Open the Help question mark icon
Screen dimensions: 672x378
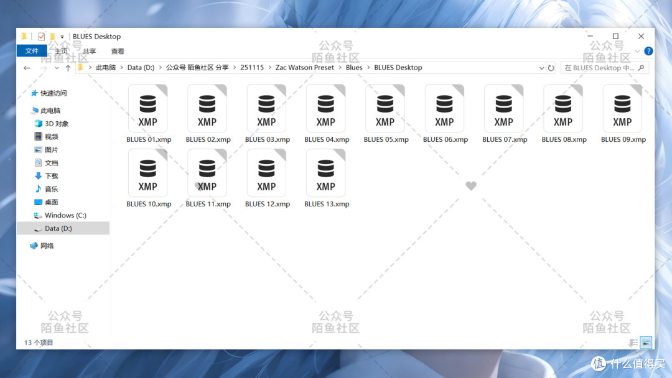648,51
